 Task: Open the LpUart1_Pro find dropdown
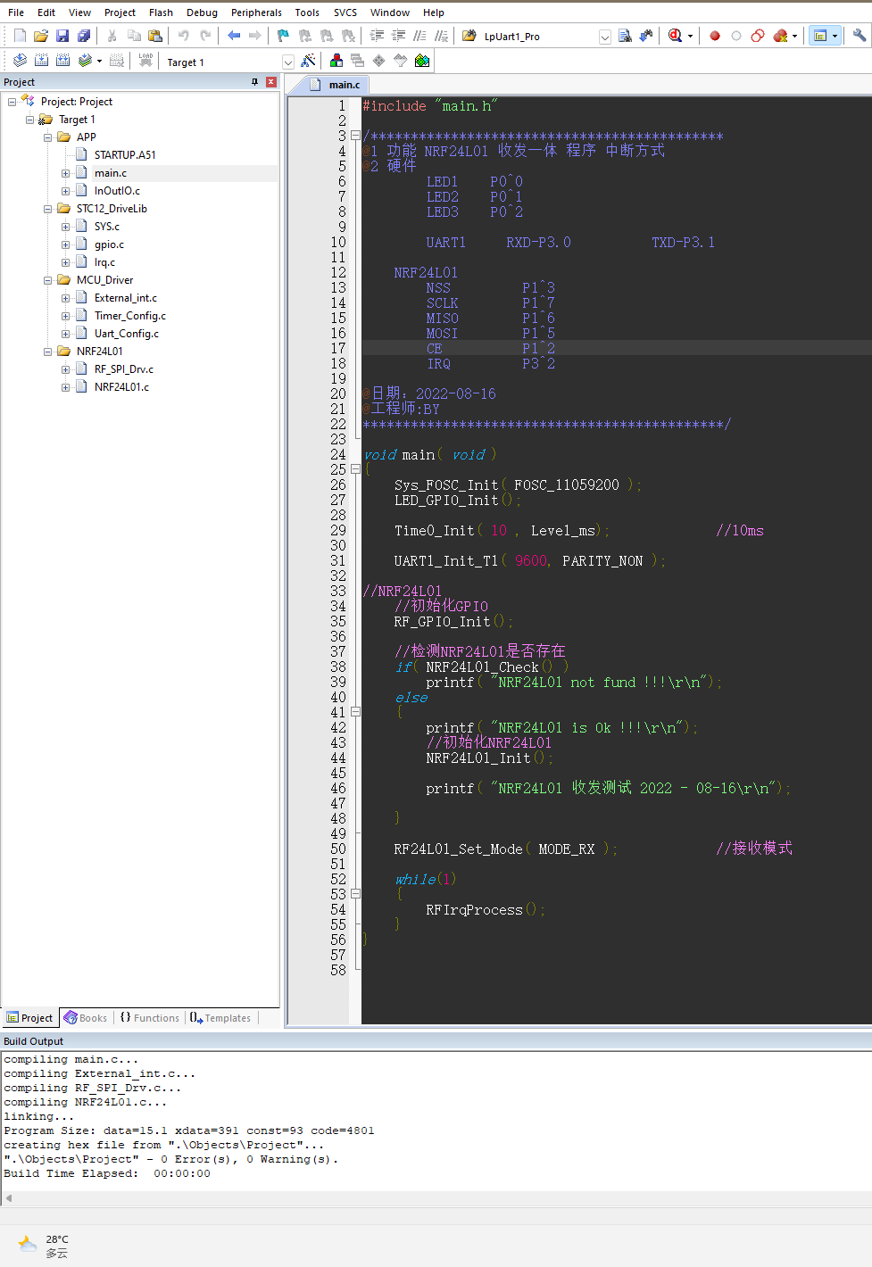coord(605,37)
